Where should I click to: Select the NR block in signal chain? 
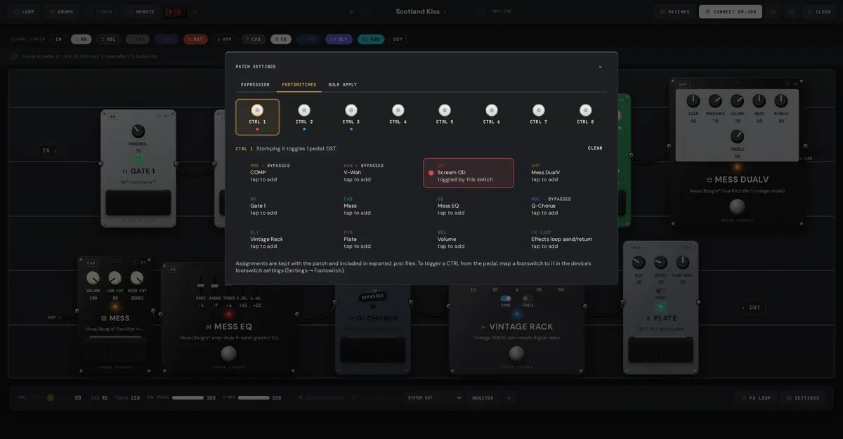[x=81, y=39]
